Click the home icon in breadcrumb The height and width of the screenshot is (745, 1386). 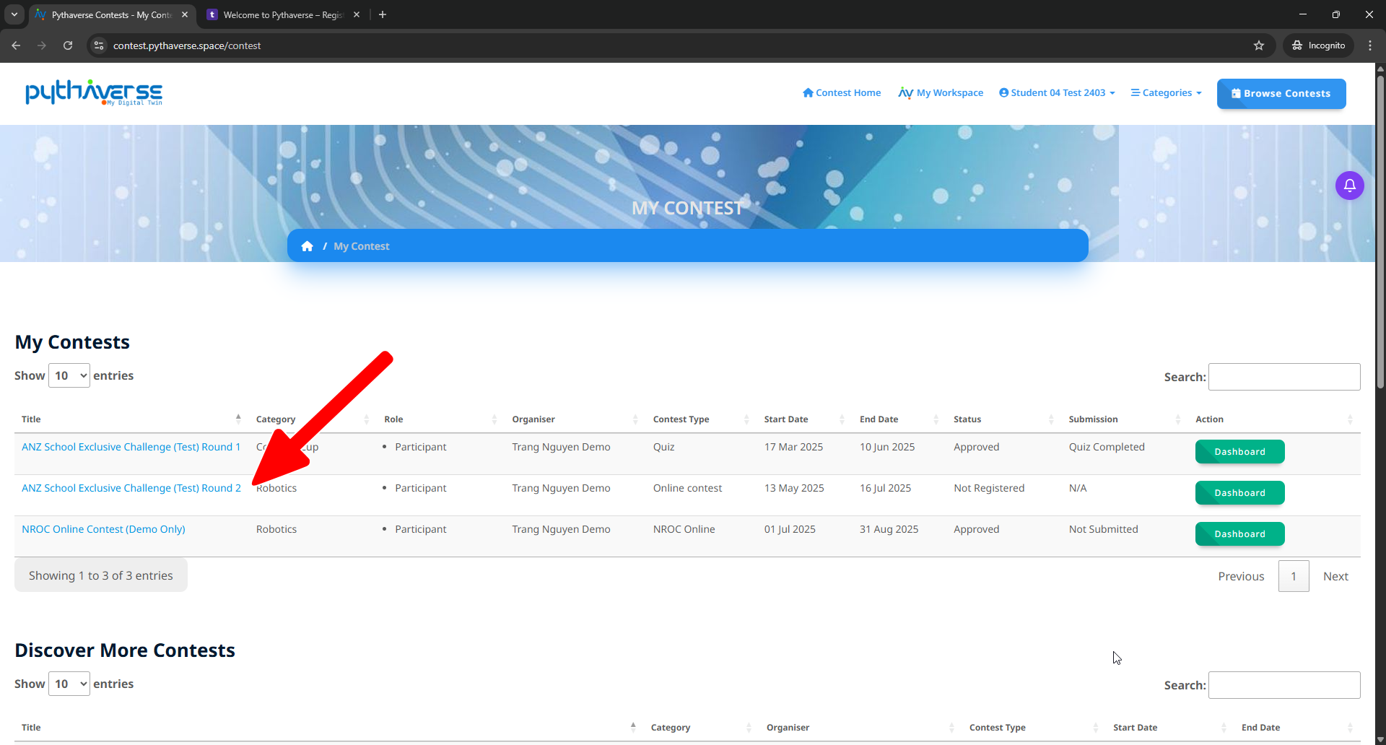[x=307, y=246]
